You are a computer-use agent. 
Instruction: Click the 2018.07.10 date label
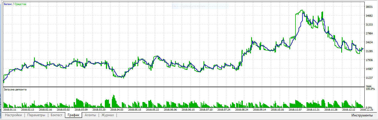pyautogui.click(x=206, y=110)
